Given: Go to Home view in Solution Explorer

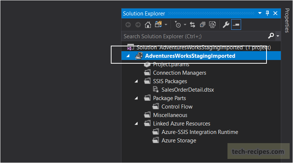Looking at the screenshot, I should [148, 25].
